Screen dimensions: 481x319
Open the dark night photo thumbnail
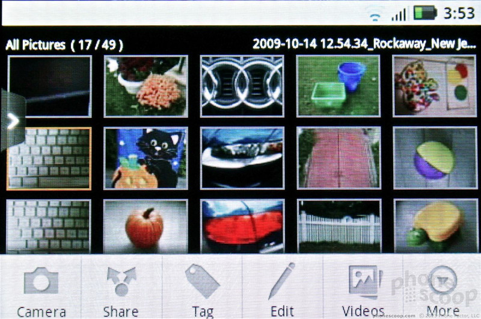(50, 87)
